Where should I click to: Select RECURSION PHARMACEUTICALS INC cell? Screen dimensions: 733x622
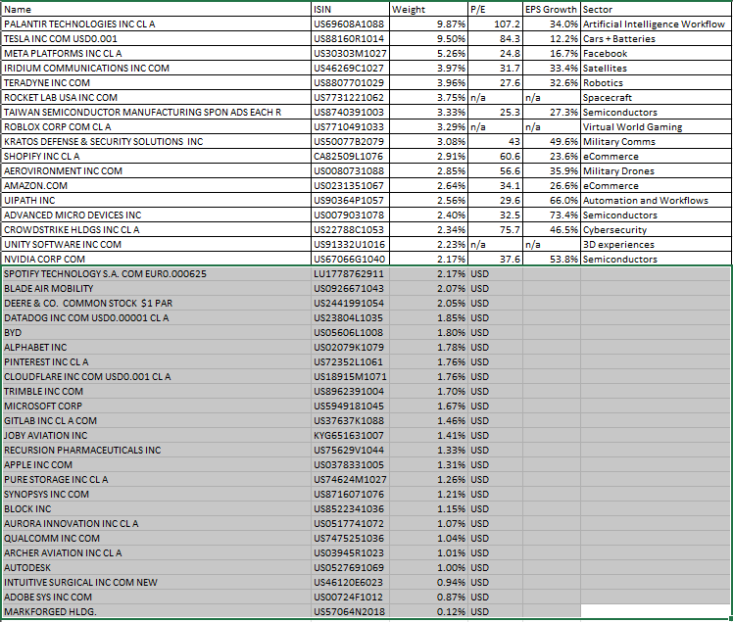(x=156, y=450)
